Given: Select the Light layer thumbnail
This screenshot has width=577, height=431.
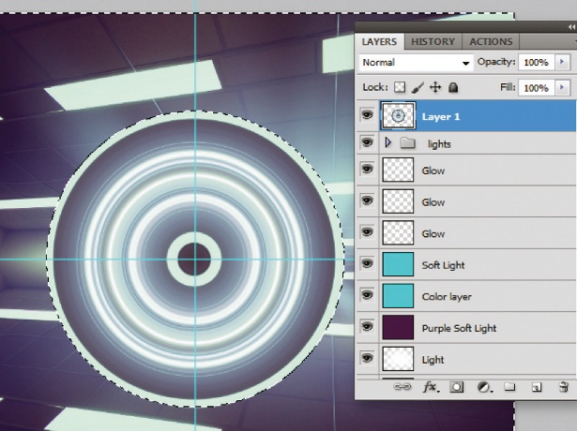Looking at the screenshot, I should pos(398,359).
